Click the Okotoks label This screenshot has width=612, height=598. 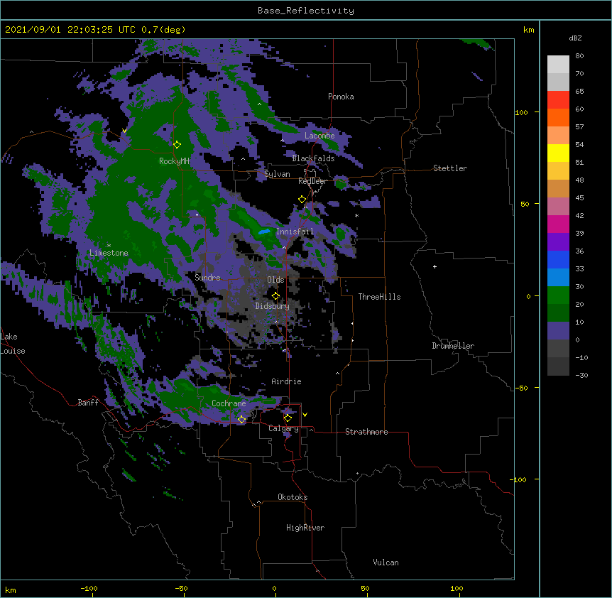pyautogui.click(x=293, y=497)
